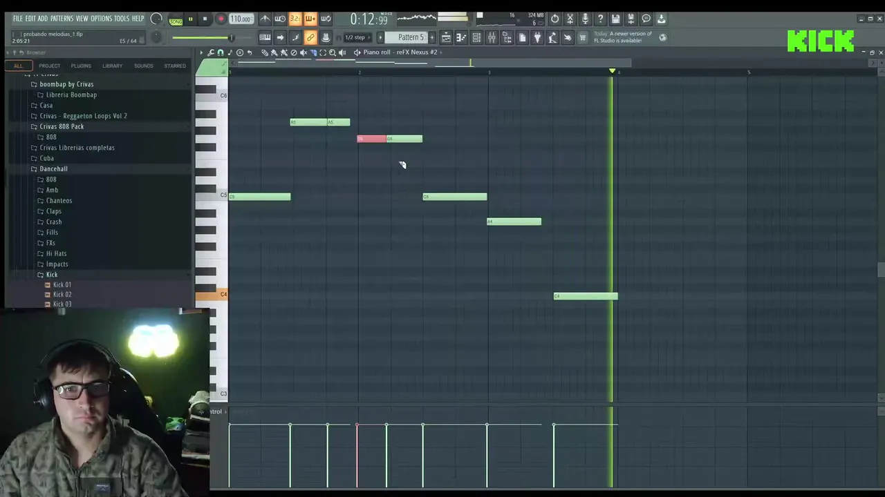Screen dimensions: 885x497
Task: Collapse the Dancehall folder in browser
Action: point(53,169)
